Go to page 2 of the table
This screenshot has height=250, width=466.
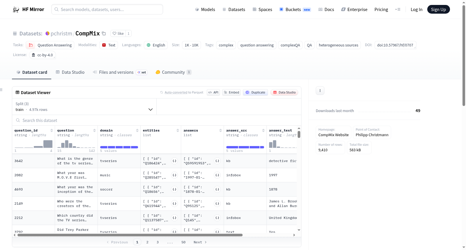click(147, 242)
